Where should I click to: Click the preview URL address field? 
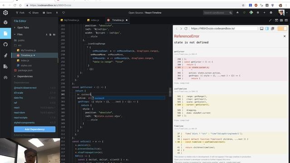coord(223,29)
